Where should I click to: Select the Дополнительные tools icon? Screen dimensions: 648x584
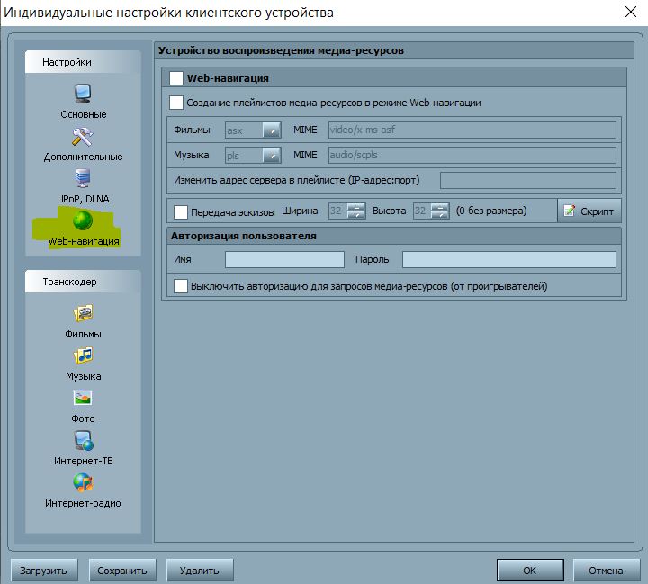83,137
